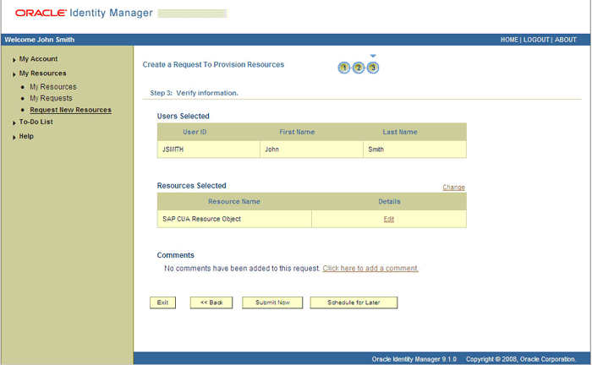The width and height of the screenshot is (592, 365).
Task: Select SAP CUA Resource Object cell
Action: (234, 219)
